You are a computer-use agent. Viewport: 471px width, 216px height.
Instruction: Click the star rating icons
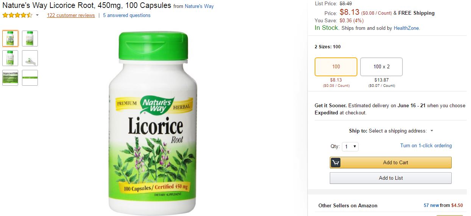[17, 15]
